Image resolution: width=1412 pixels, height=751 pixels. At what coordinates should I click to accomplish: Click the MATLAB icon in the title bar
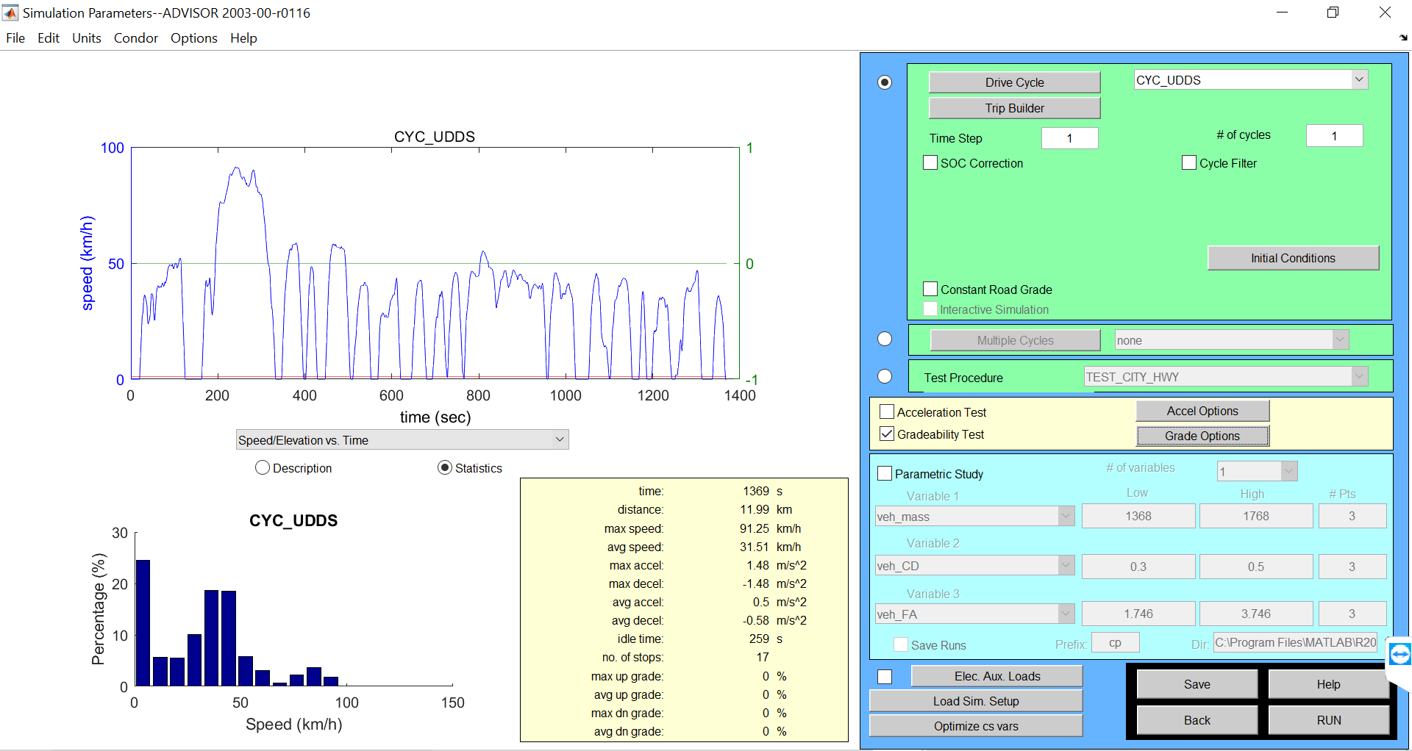coord(10,12)
